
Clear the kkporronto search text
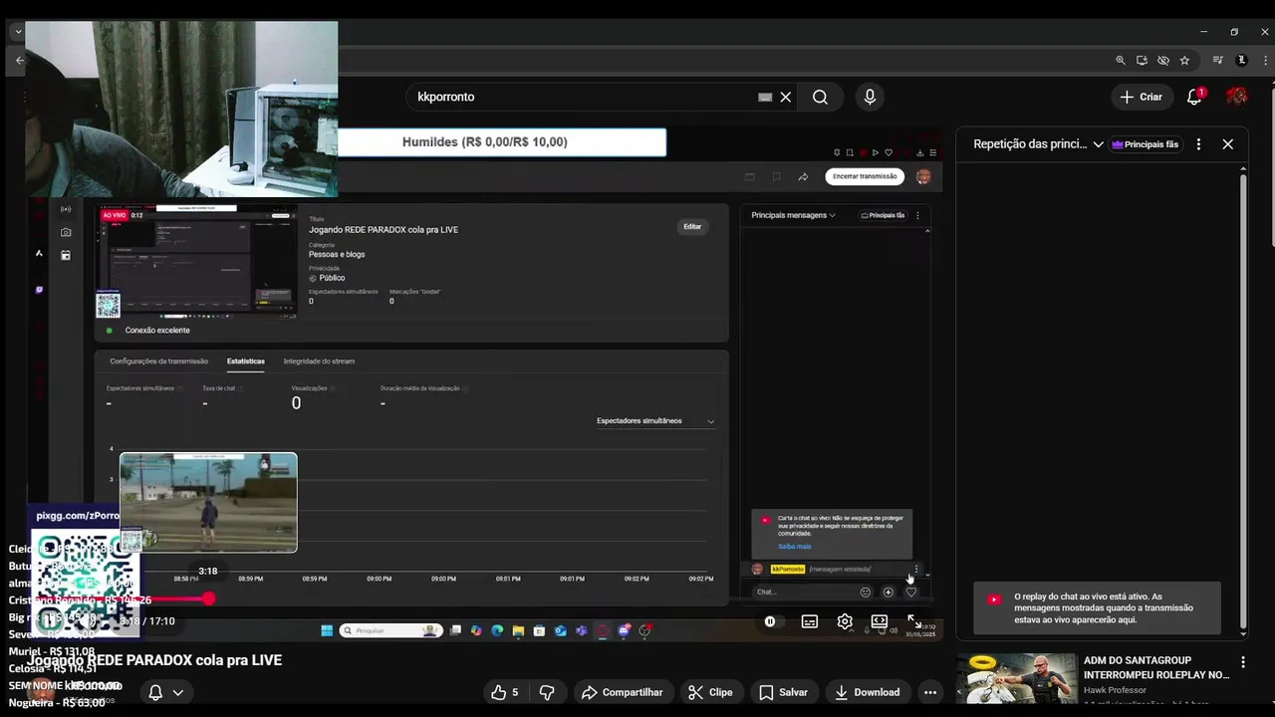786,97
